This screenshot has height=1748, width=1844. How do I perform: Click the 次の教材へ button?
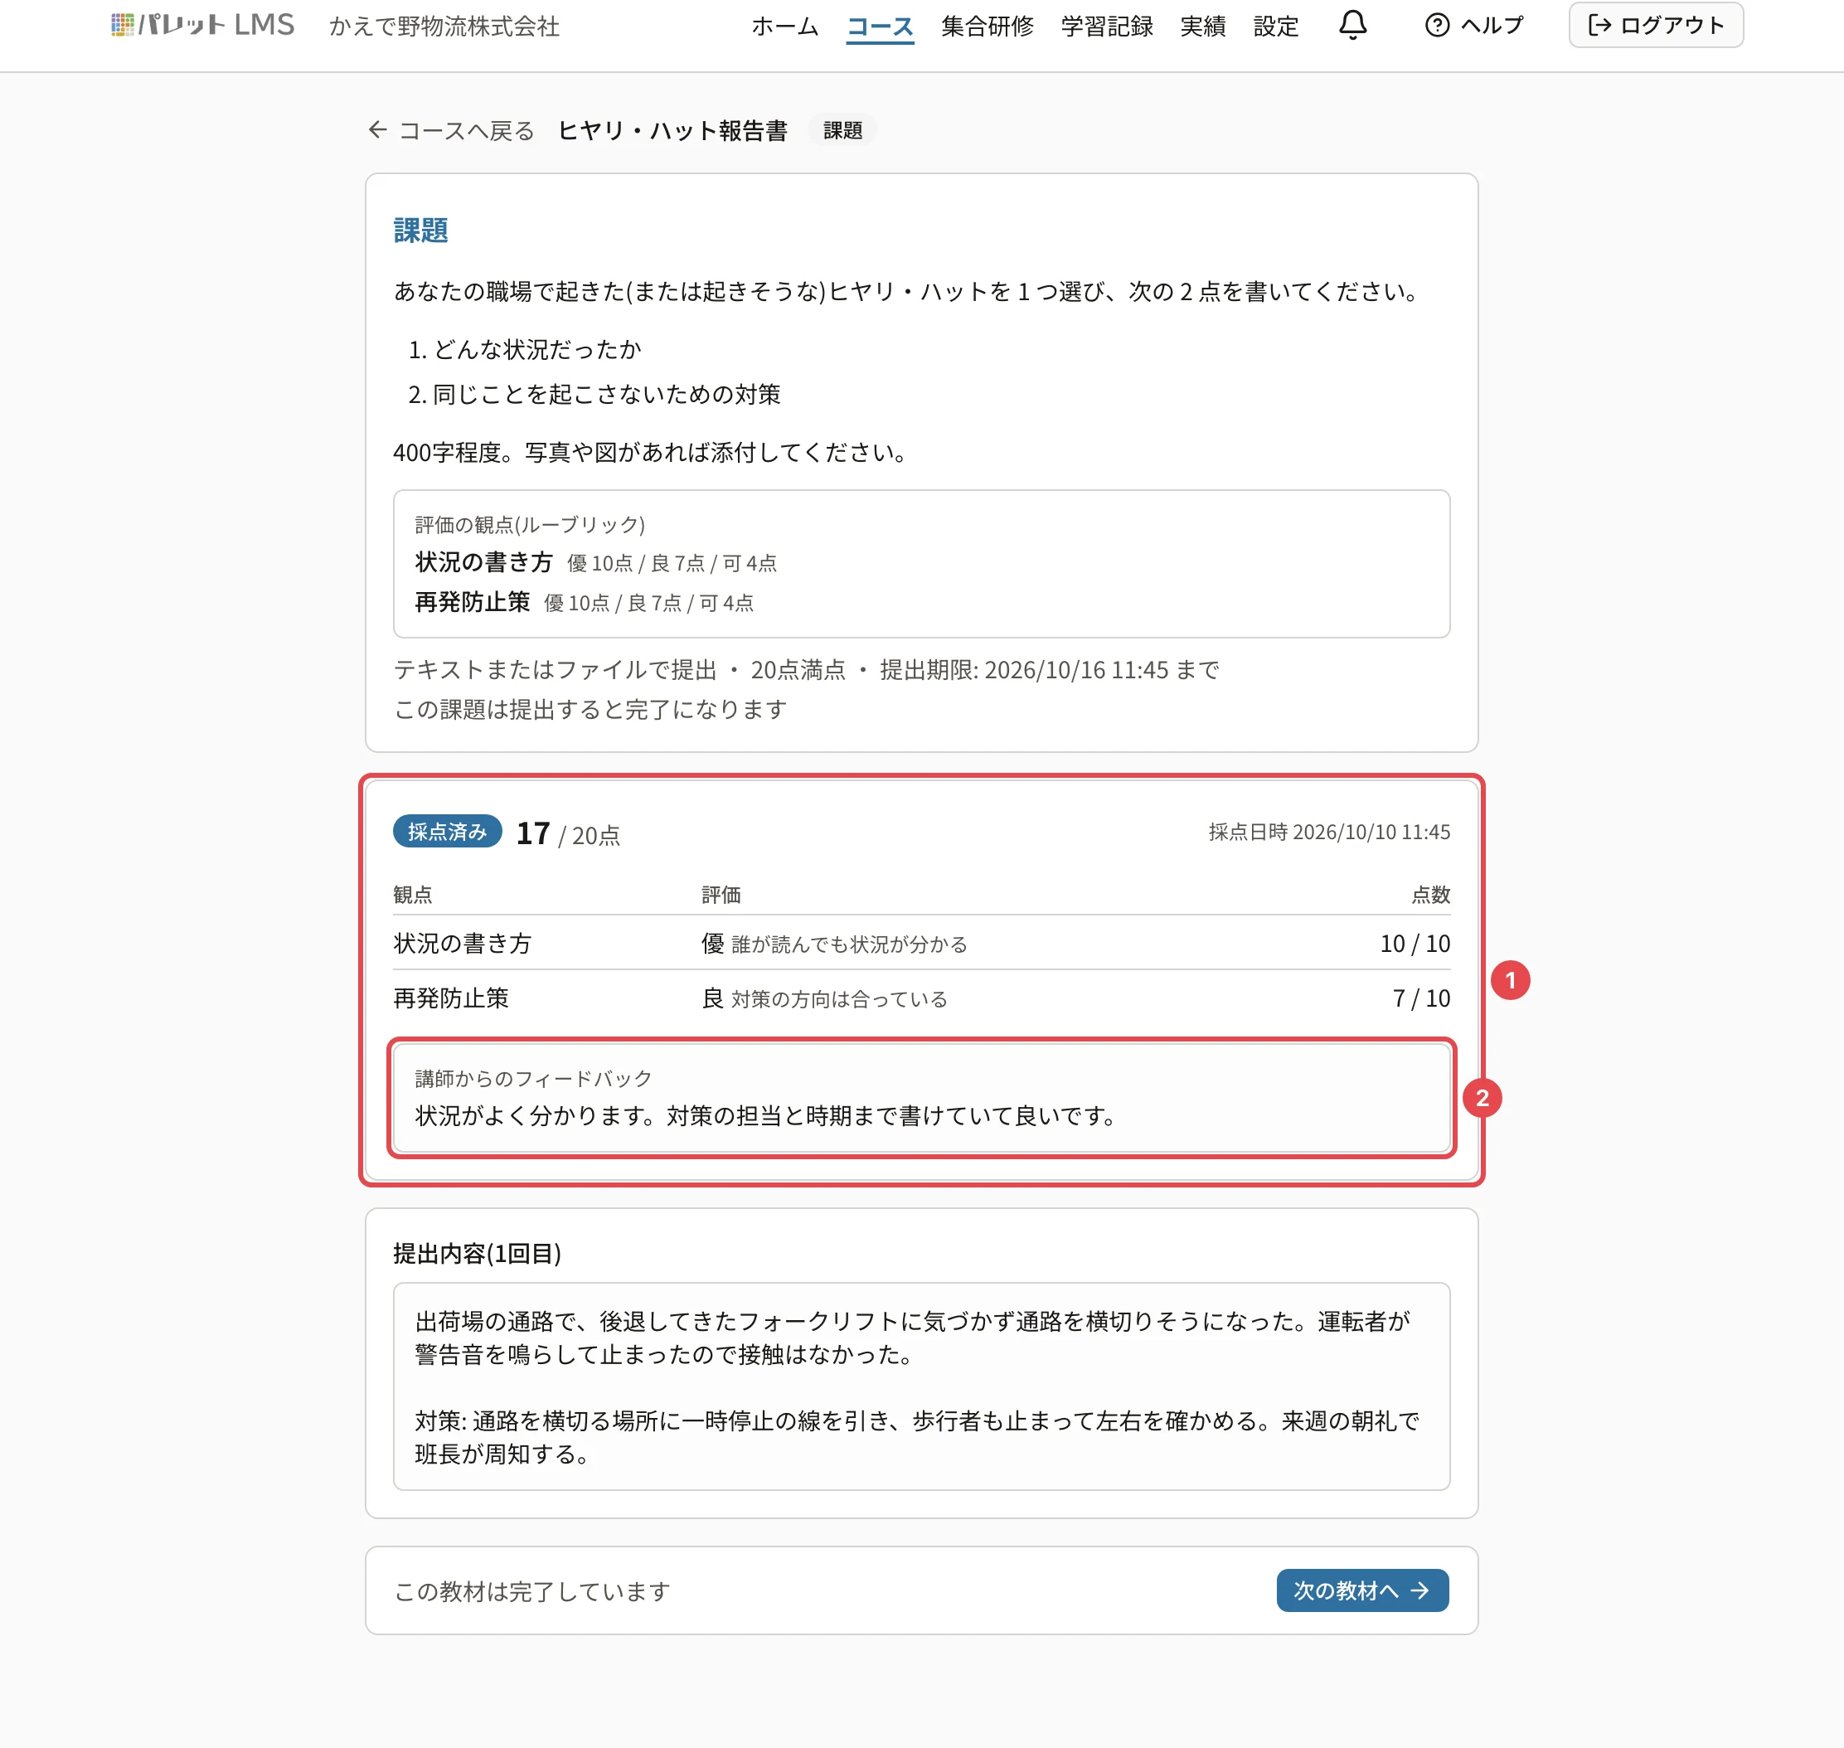pyautogui.click(x=1362, y=1590)
